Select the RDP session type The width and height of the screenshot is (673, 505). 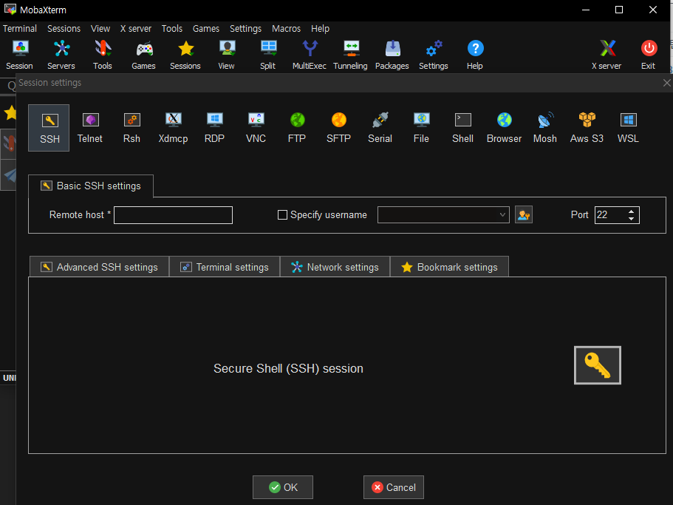214,127
